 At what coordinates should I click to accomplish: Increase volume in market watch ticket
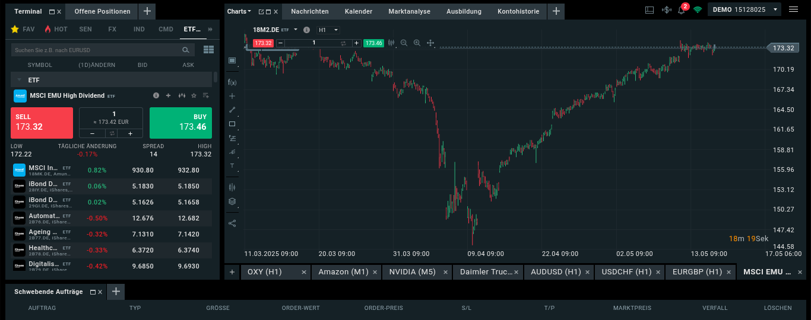(x=130, y=133)
